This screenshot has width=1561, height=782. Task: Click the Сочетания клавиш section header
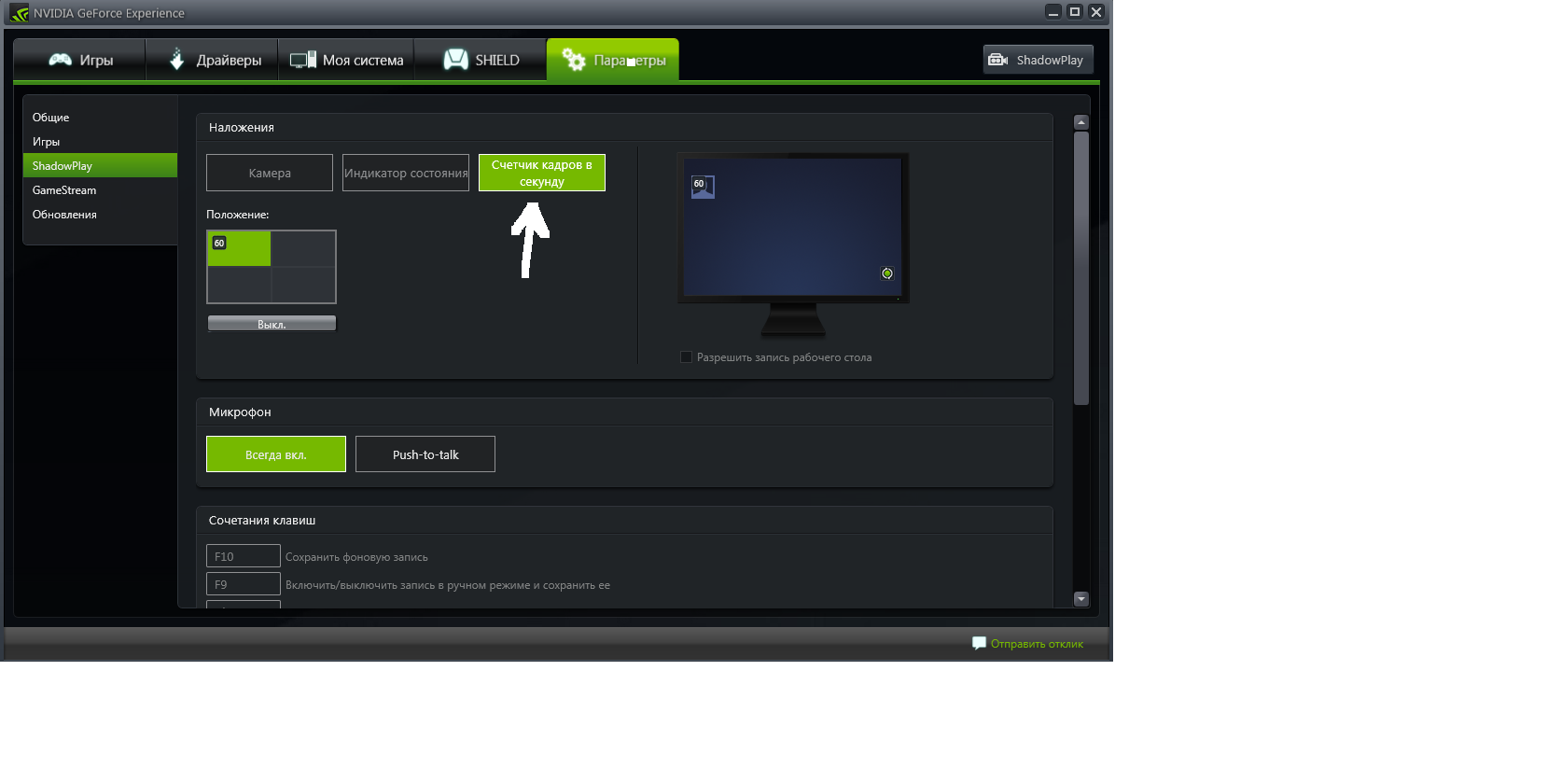pos(262,521)
